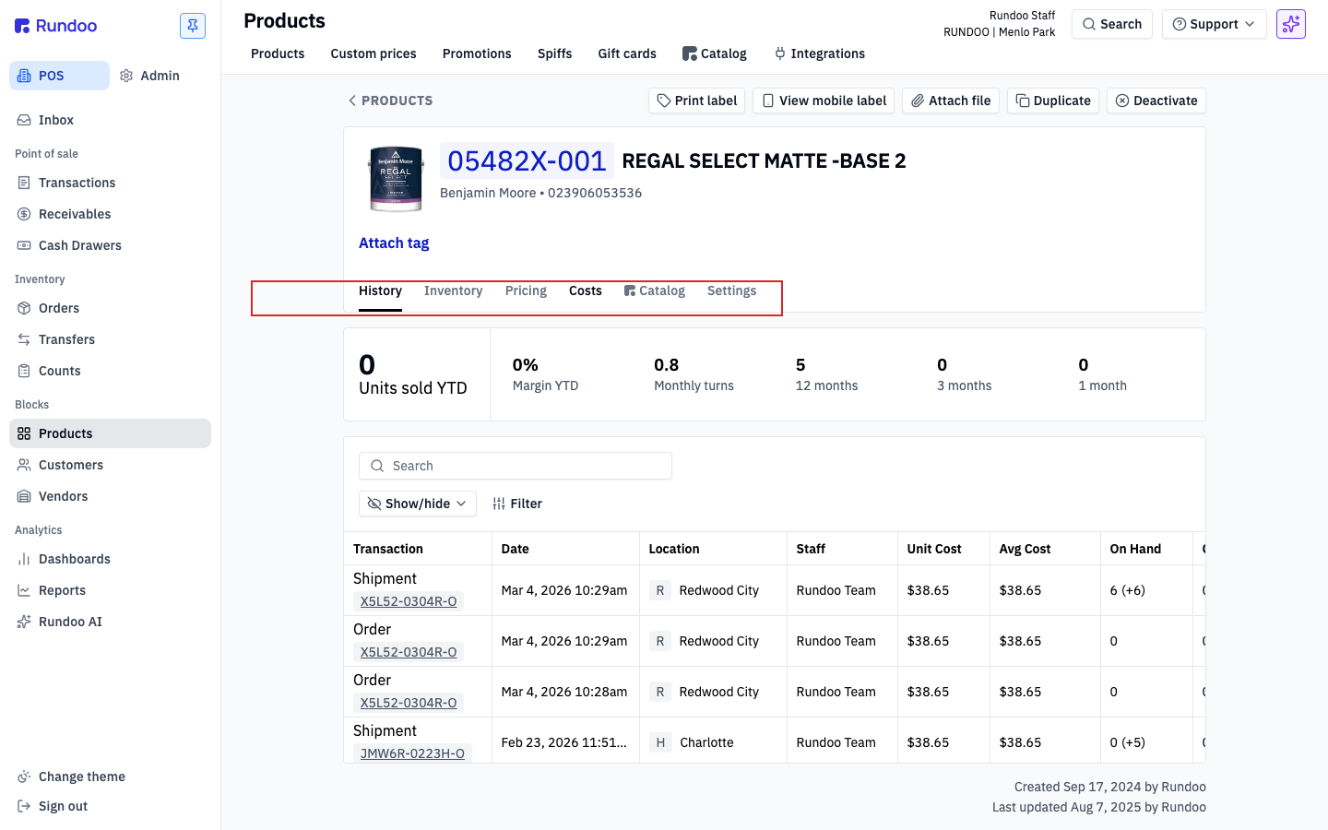This screenshot has width=1328, height=830.
Task: Open Spiffs tab
Action: (x=554, y=53)
